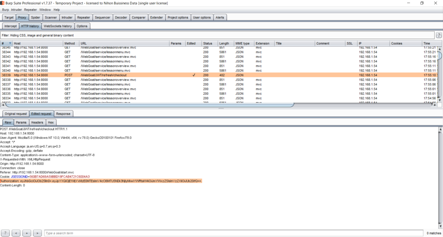Open the Help menu
The width and height of the screenshot is (443, 237).
(56, 10)
